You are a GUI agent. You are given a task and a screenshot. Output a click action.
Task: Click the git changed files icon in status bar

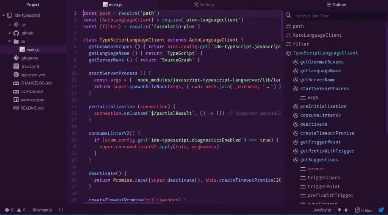pos(357,210)
